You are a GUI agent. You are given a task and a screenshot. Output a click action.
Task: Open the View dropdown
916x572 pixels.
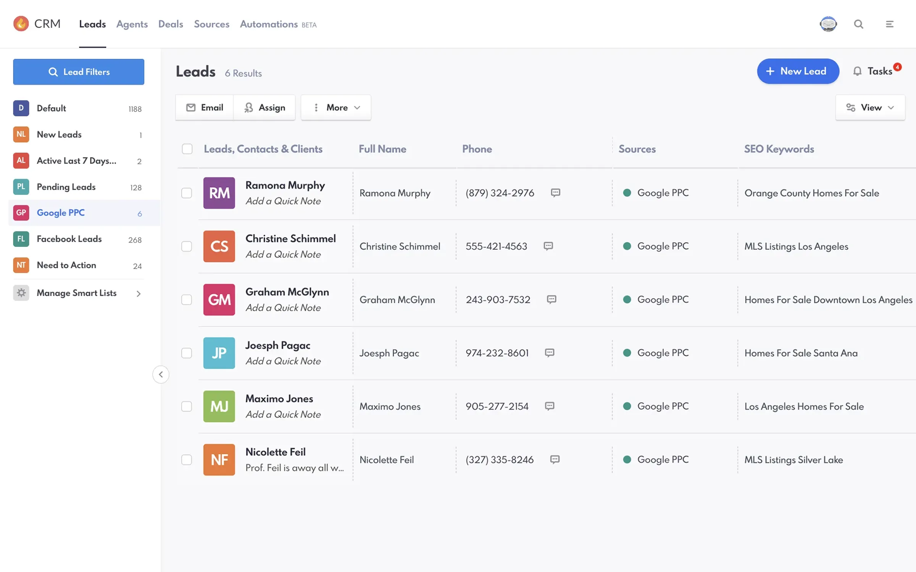tap(870, 108)
